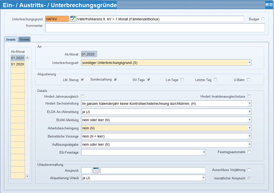Screen dimensions: 274x193
Task: Click lookup icon next to Unterbrechungsgrund code
Action: click(73, 19)
